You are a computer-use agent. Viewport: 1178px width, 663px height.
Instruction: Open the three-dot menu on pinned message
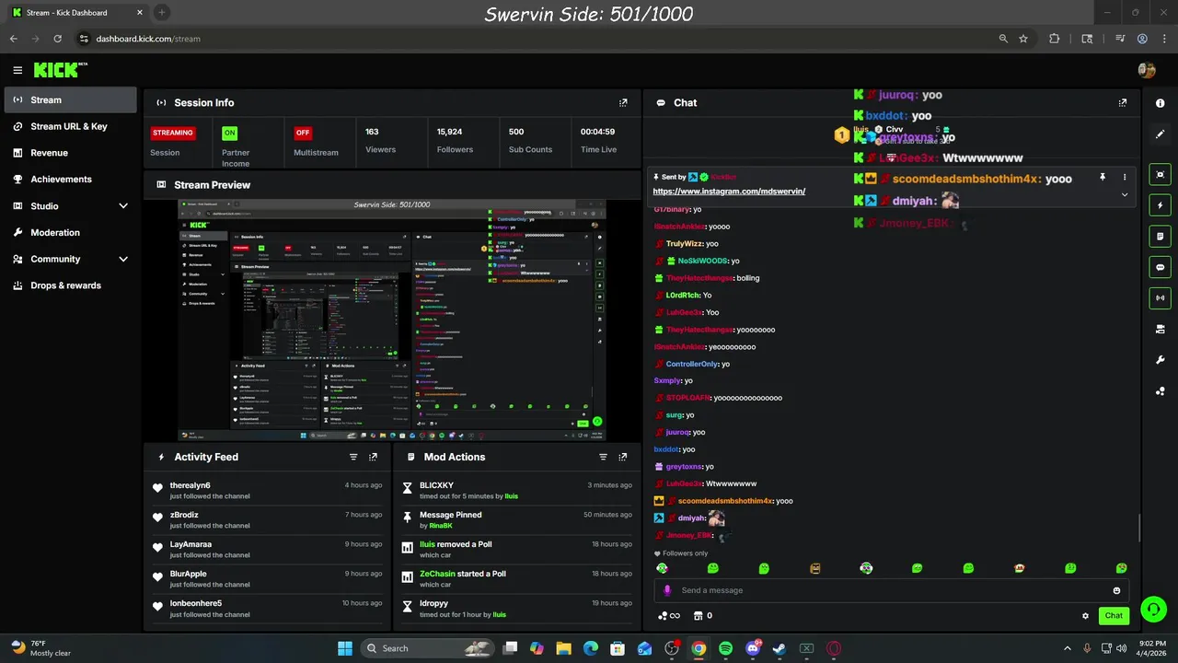(1124, 177)
